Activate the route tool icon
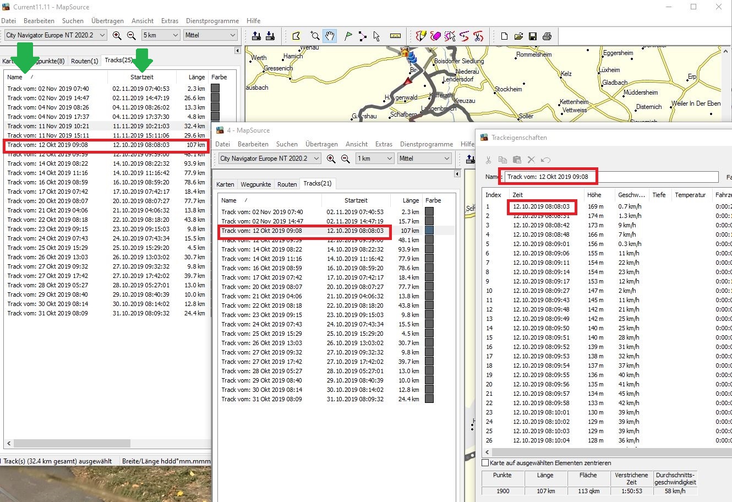The image size is (732, 502). click(362, 36)
